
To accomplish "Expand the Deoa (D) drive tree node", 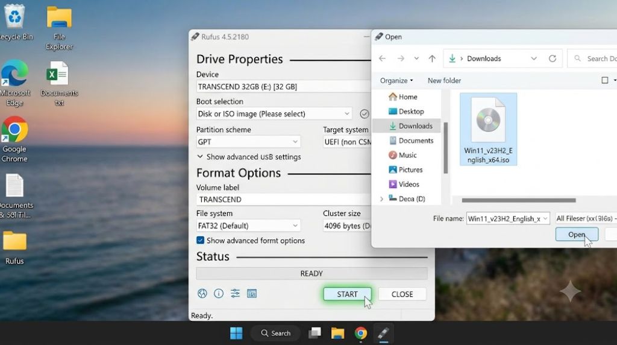I will (x=381, y=199).
